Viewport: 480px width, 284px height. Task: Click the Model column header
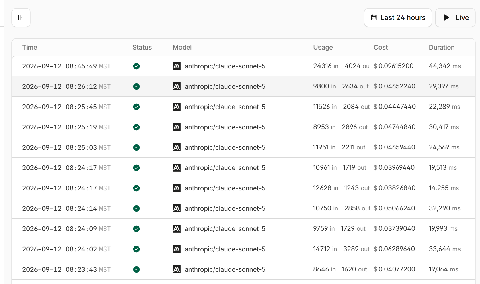click(182, 47)
